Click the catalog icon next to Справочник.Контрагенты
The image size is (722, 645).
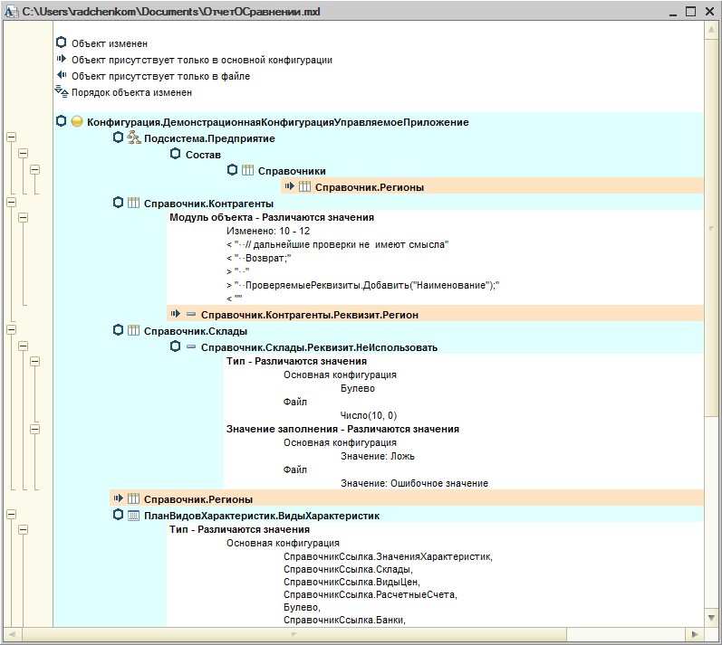coord(133,203)
